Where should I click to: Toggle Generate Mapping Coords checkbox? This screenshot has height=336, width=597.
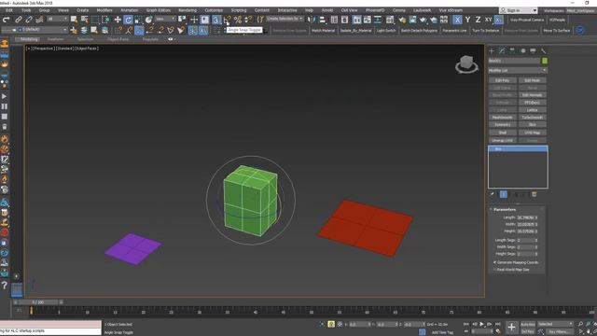tap(495, 262)
